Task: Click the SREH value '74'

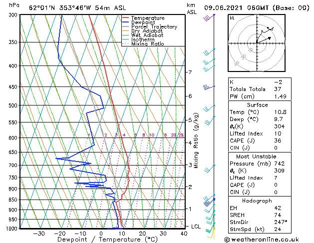Action: [278, 215]
